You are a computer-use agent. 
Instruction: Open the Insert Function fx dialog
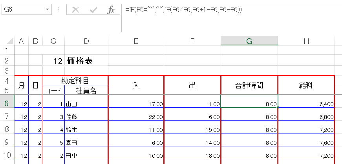111,10
